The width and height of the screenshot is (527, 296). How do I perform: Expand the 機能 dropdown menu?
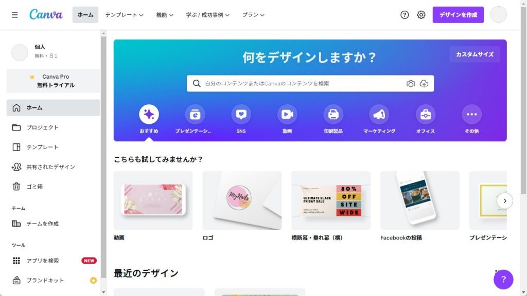pos(165,15)
